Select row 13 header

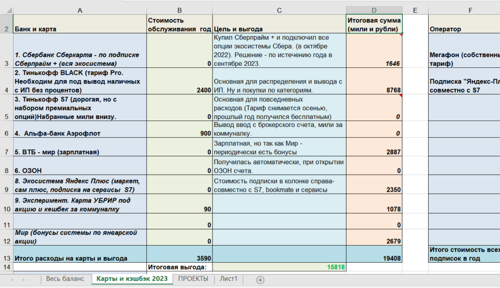tap(6, 254)
